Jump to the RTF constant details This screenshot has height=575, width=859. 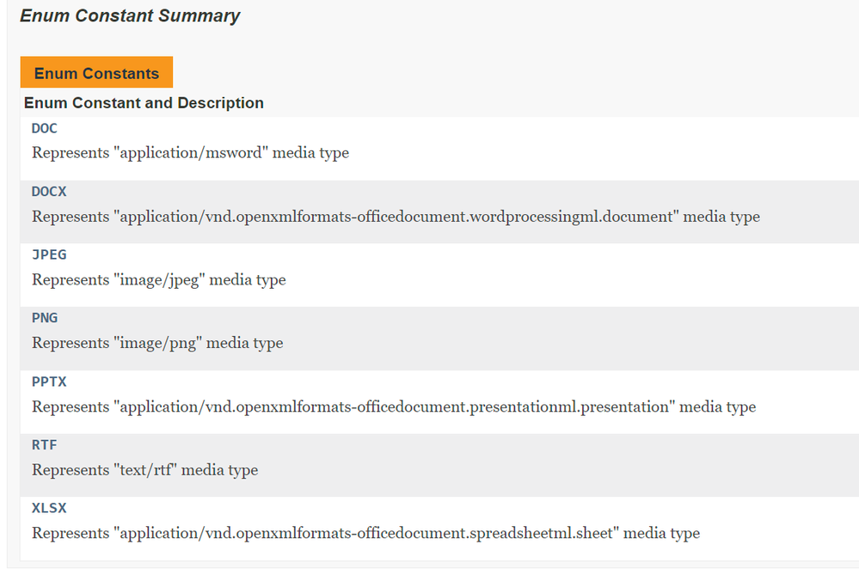[x=45, y=445]
